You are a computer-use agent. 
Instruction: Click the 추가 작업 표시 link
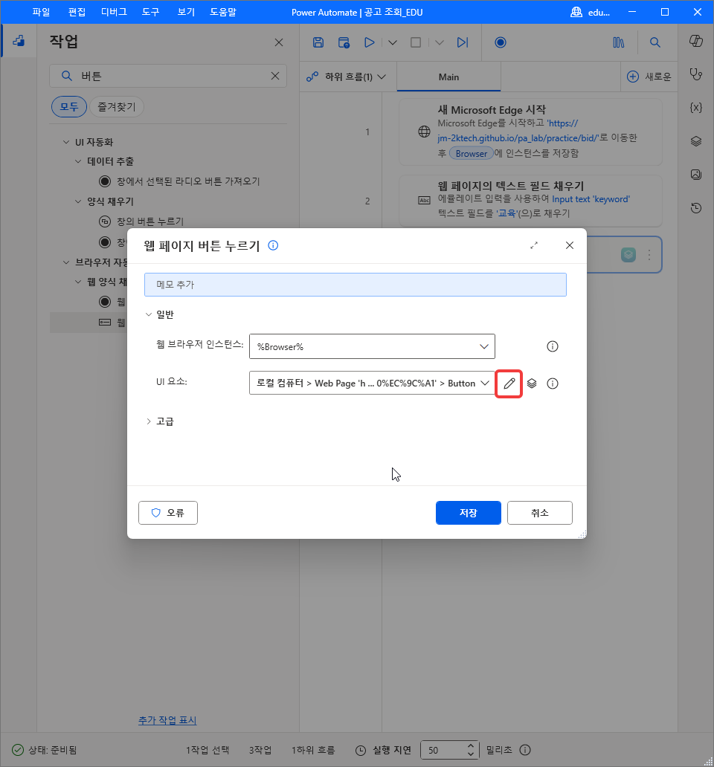point(167,720)
